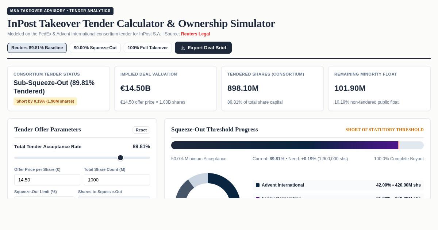
Task: Click the ownership donut chart
Action: 208,186
